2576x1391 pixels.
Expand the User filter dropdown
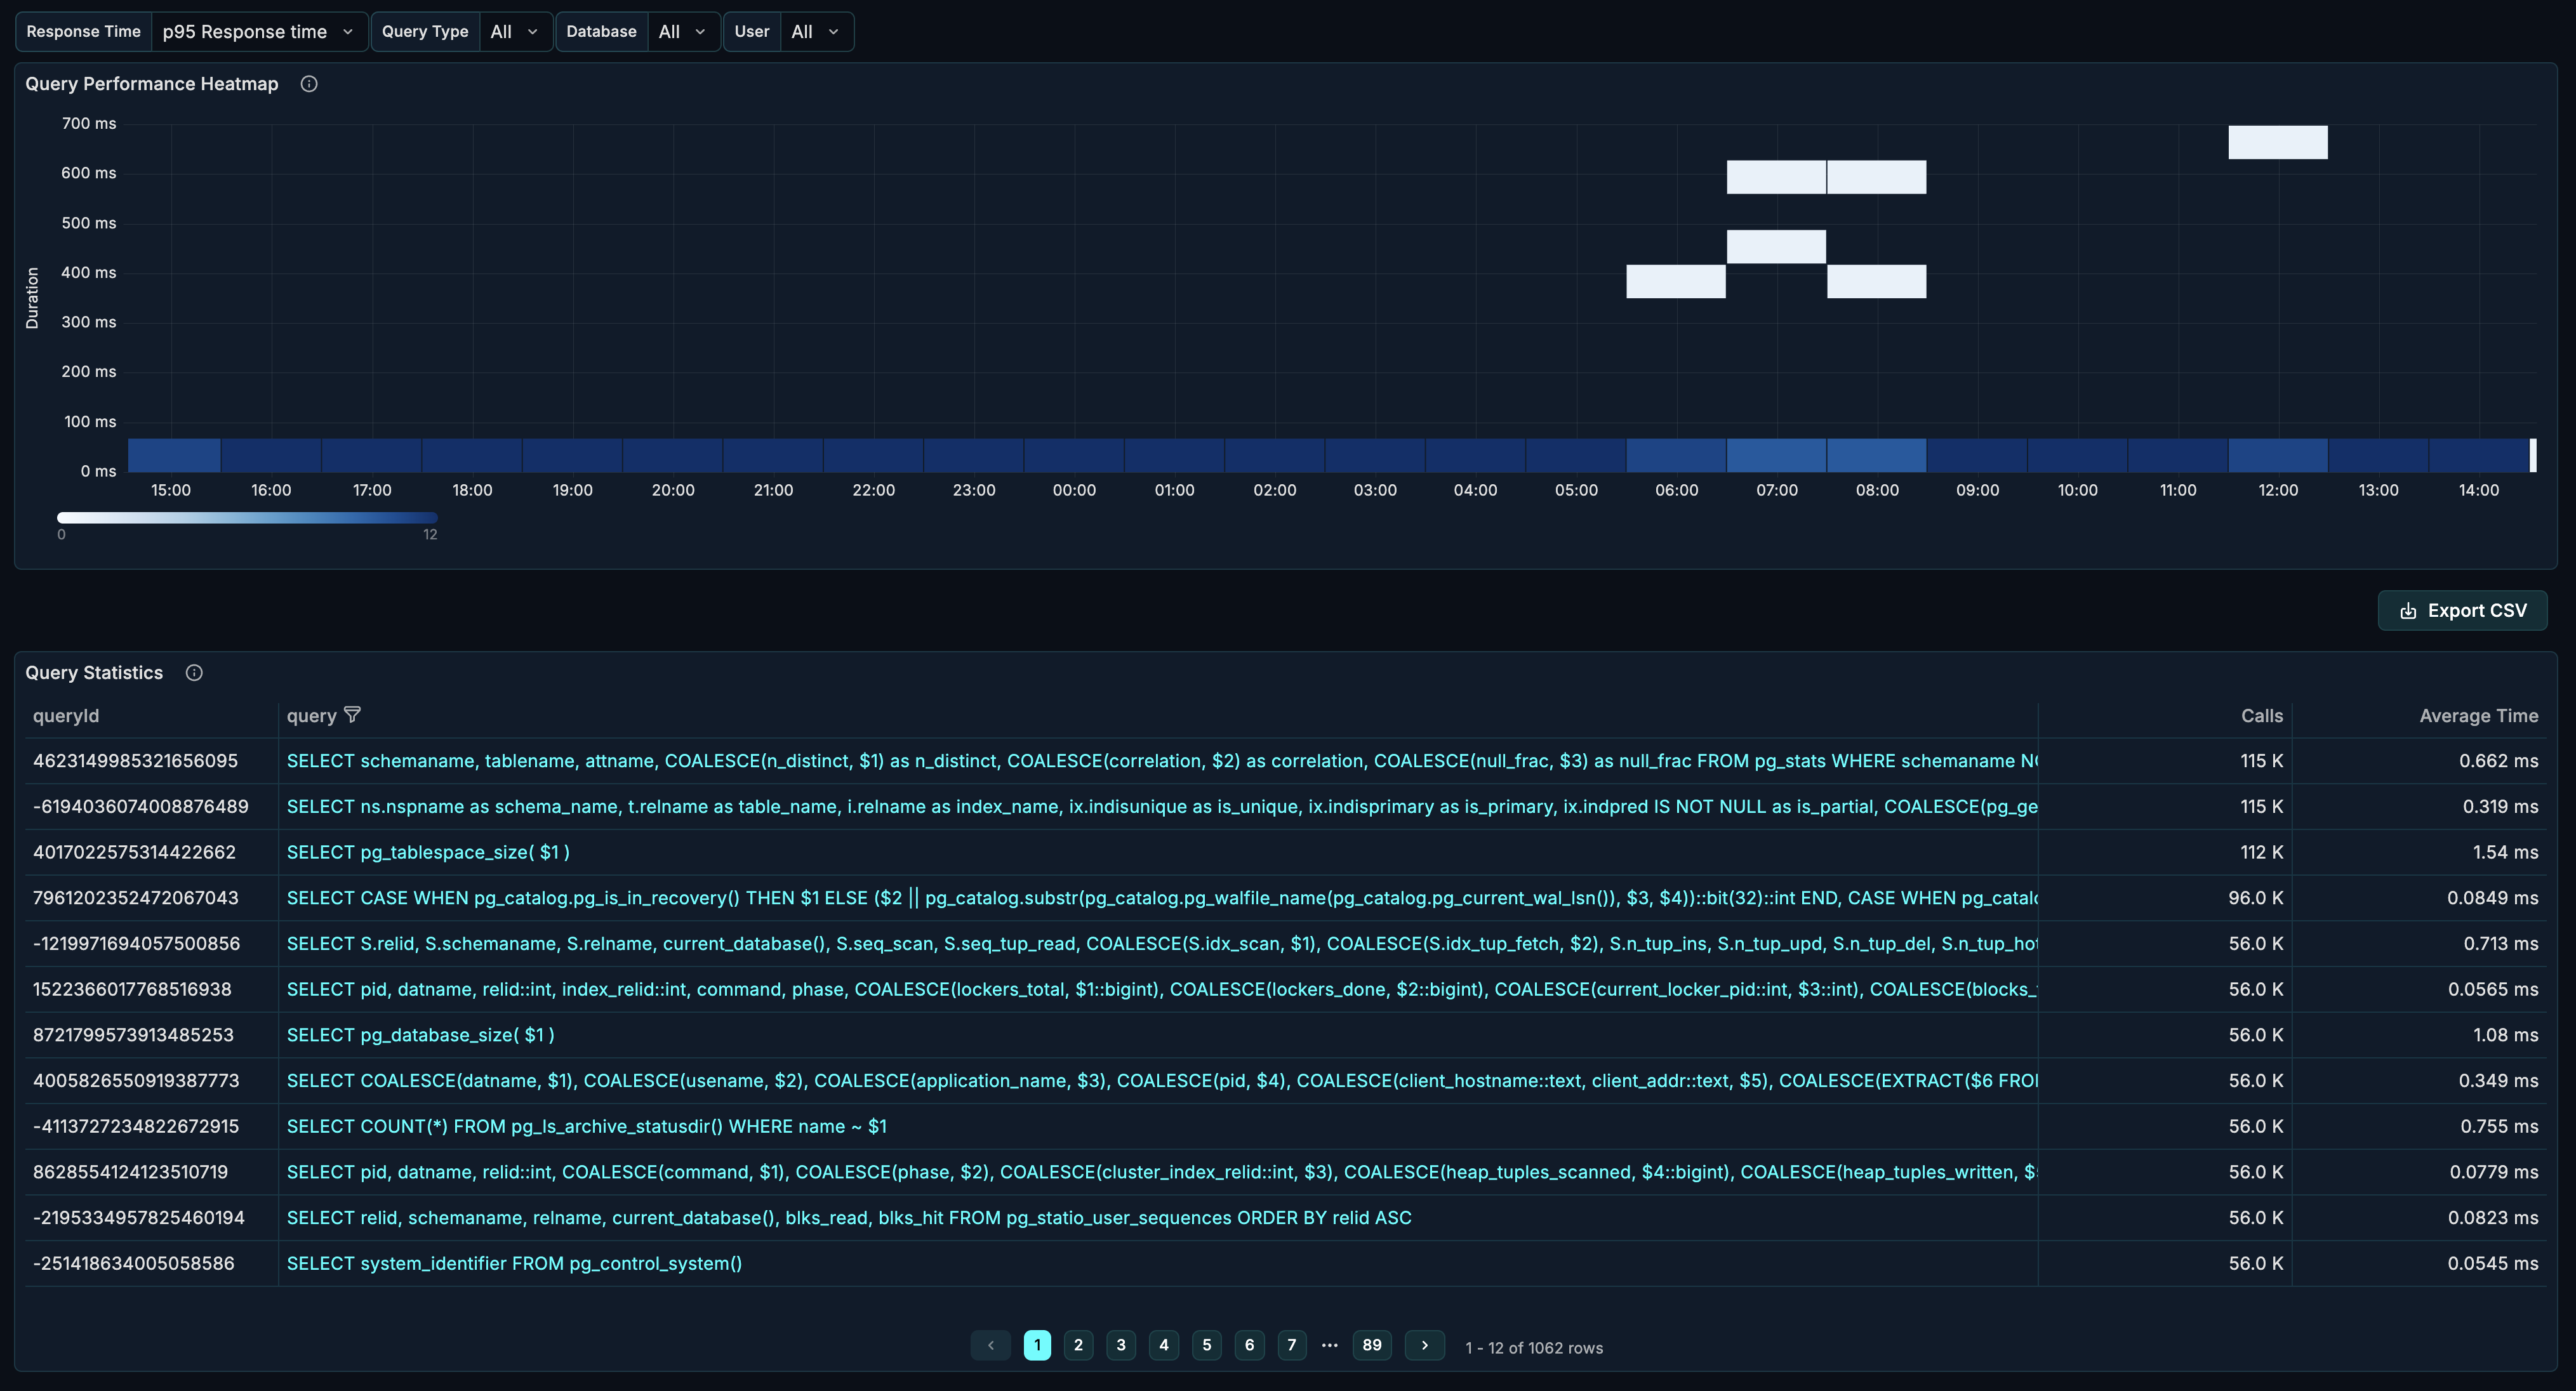pyautogui.click(x=815, y=32)
